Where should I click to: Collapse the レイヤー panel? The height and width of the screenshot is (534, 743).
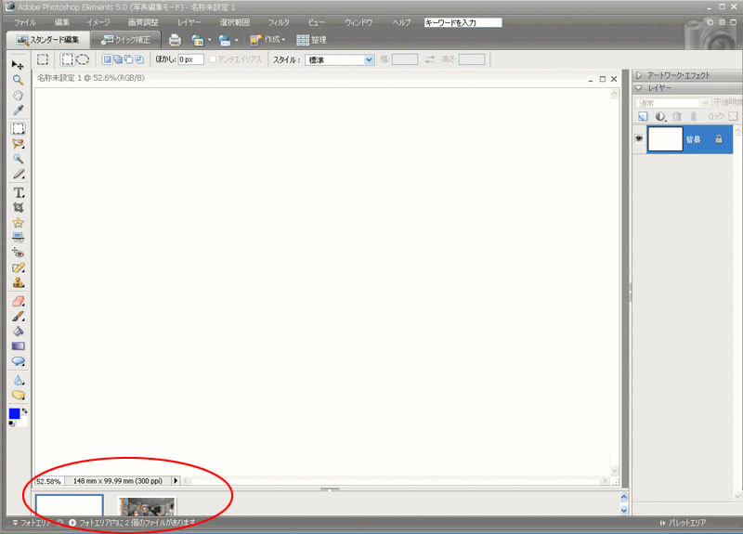[x=640, y=87]
